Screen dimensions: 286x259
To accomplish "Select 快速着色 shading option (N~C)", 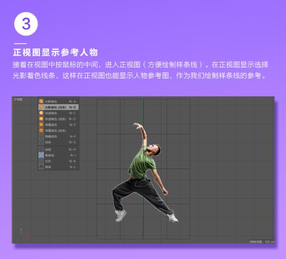I will pos(58,113).
